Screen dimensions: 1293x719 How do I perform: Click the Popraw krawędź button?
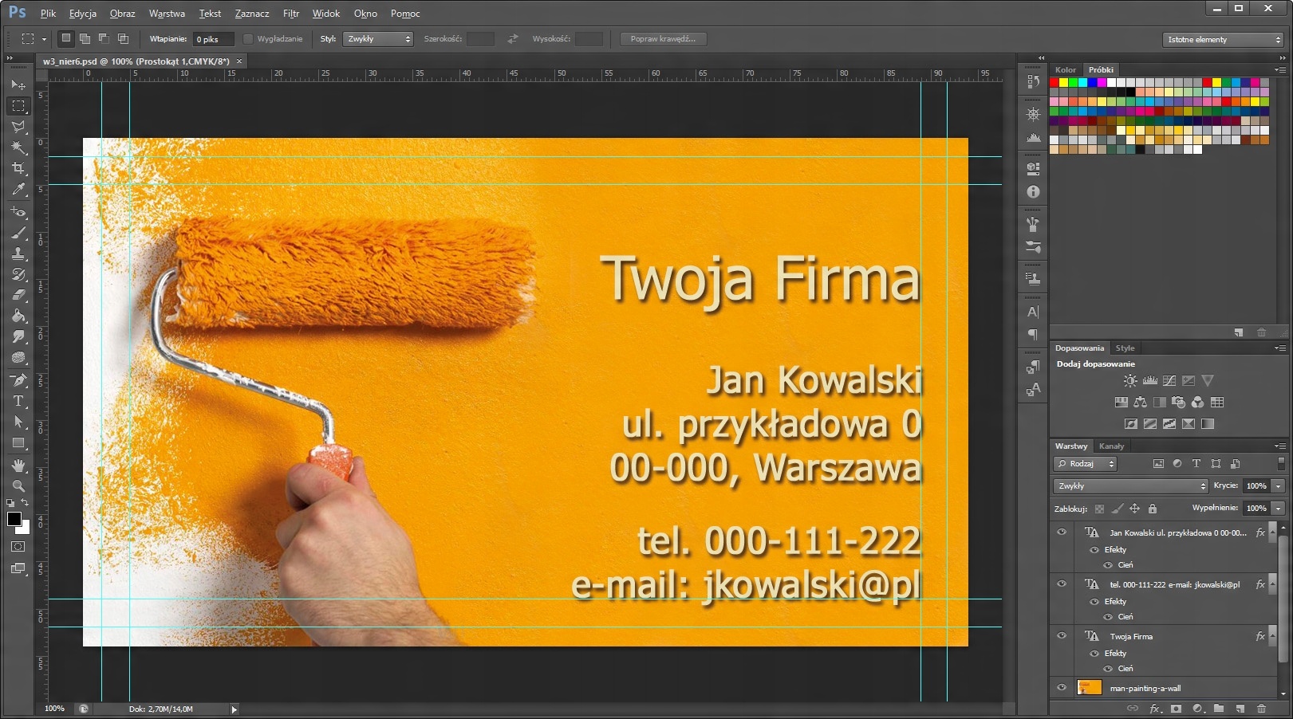pyautogui.click(x=663, y=39)
